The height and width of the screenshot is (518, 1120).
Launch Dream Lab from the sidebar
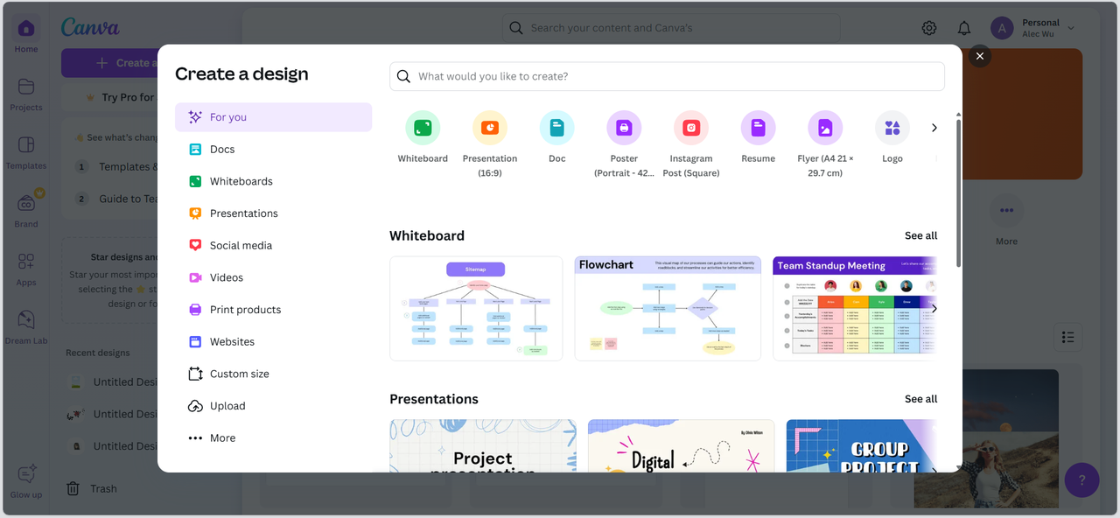point(26,328)
